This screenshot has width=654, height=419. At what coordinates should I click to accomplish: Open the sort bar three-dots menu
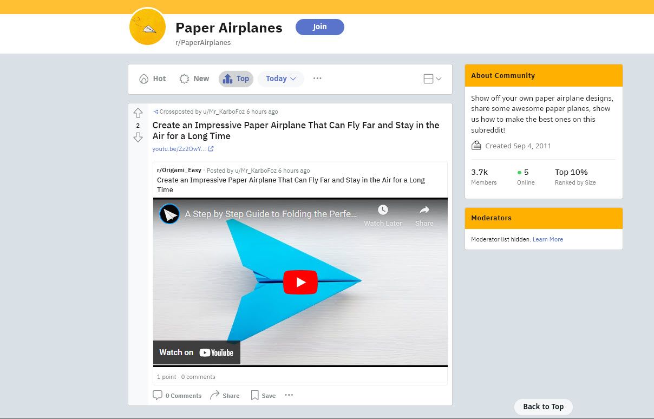click(x=317, y=78)
